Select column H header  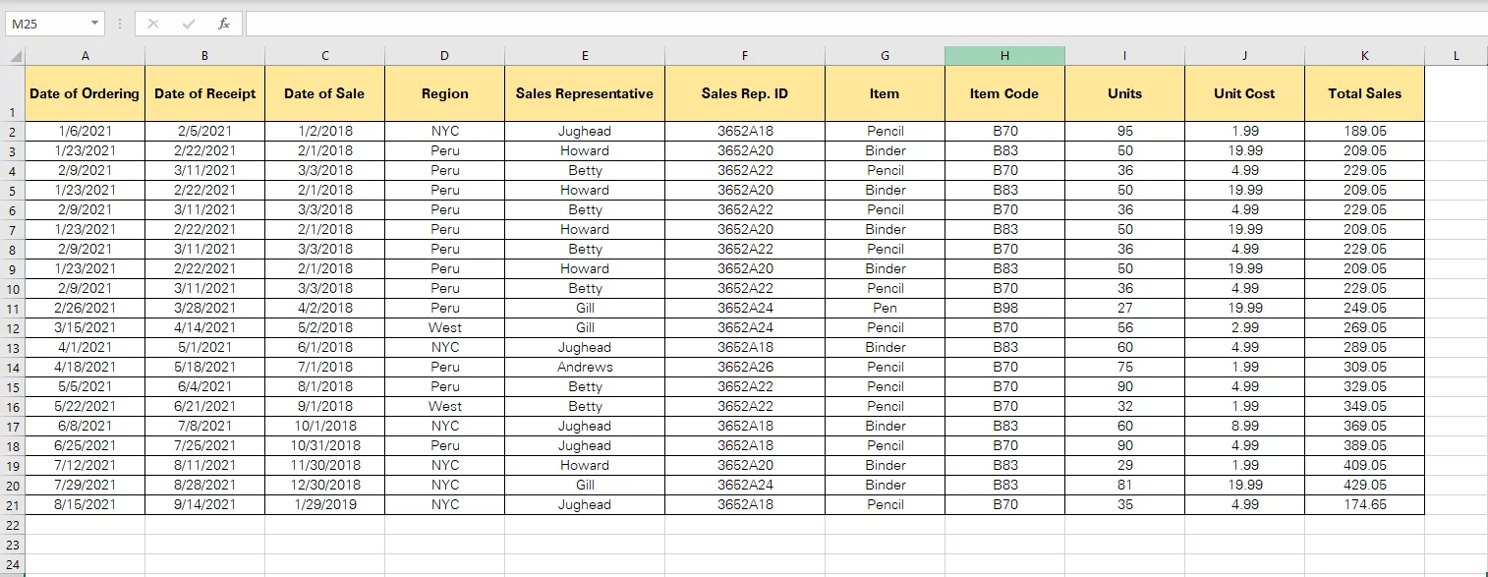click(1004, 54)
